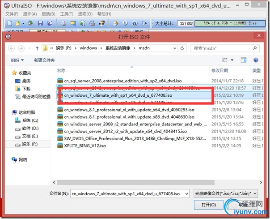Click windows segment in address breadcrumb
Screen dimensions: 270x219
[89, 48]
